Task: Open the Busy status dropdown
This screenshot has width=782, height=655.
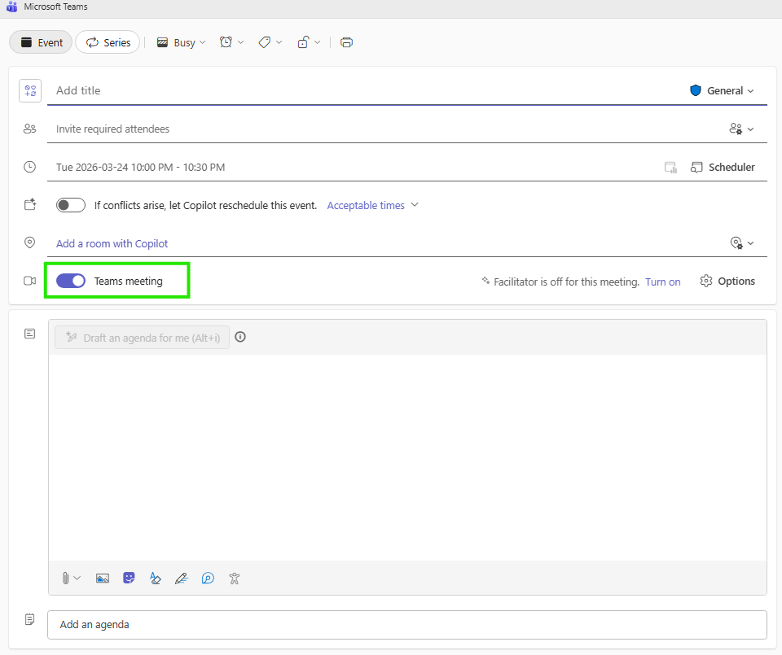Action: point(181,42)
